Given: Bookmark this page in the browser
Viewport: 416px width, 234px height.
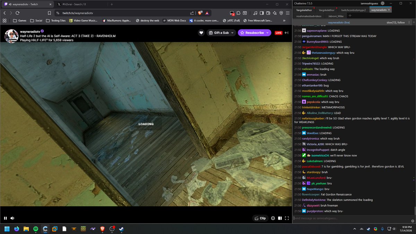Looking at the screenshot, I should pyautogui.click(x=50, y=13).
